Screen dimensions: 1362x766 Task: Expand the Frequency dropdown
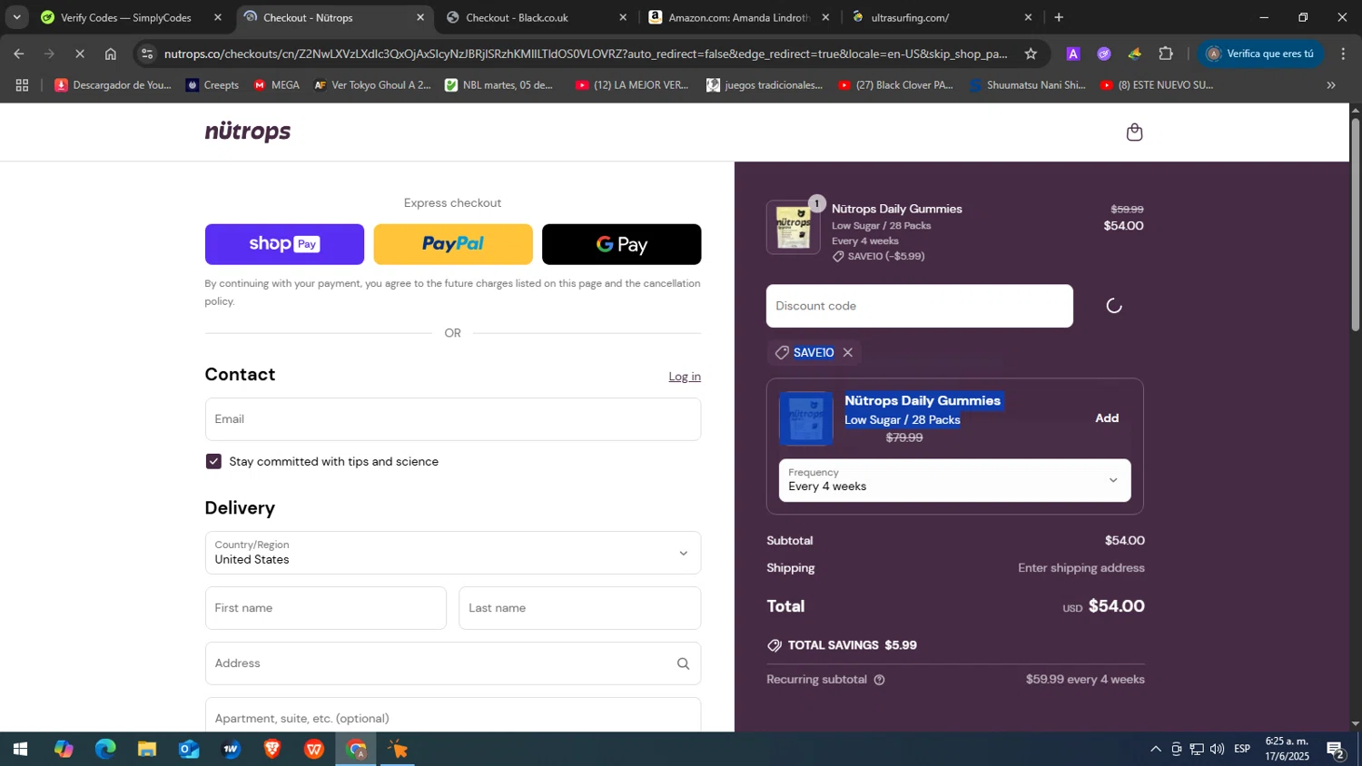pos(955,480)
